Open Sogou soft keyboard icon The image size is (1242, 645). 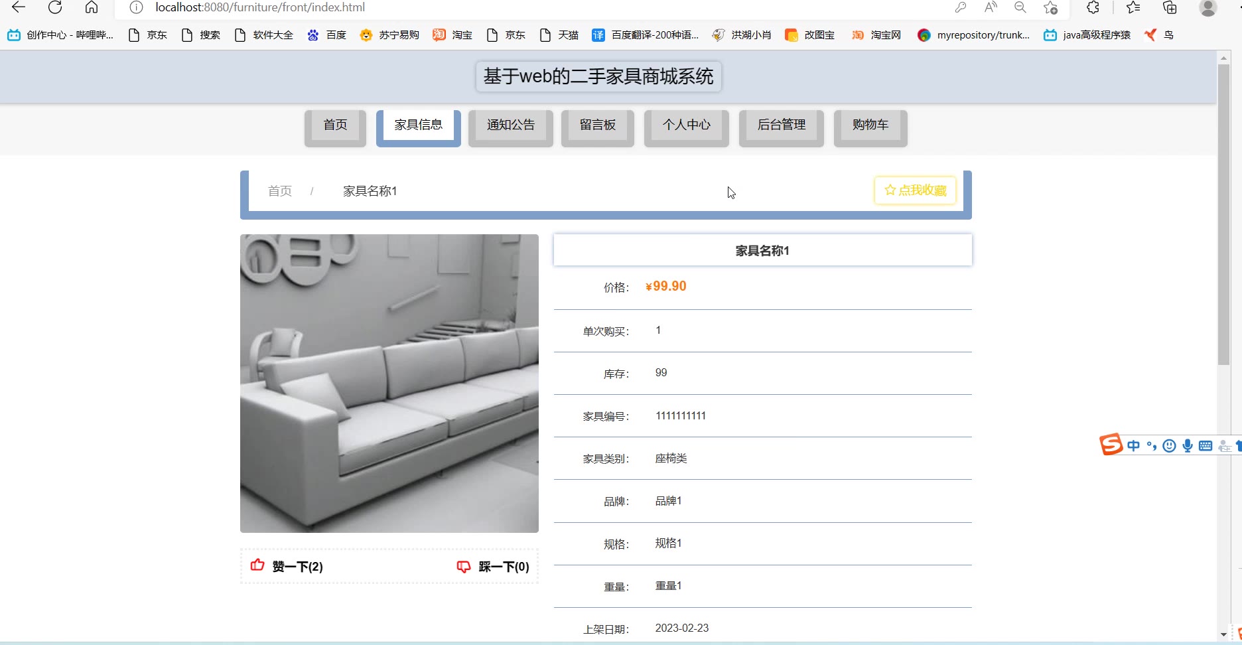(1206, 446)
